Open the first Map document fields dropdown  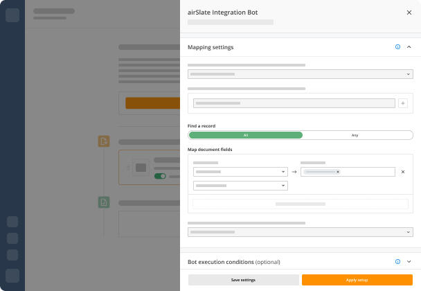coord(240,172)
